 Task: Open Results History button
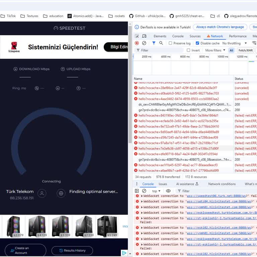pos(72,250)
